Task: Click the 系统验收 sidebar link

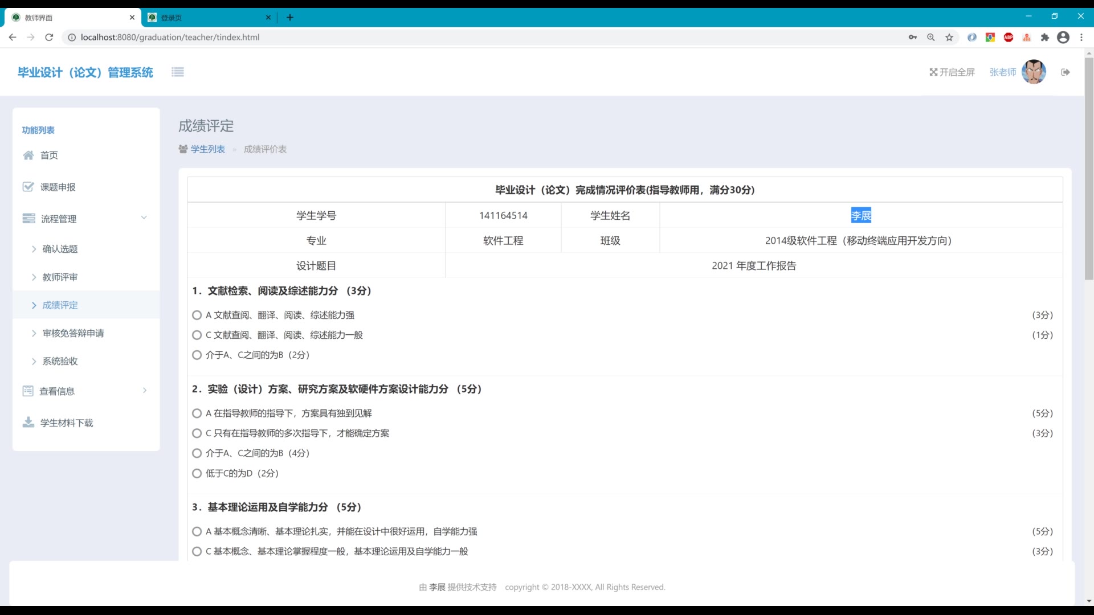Action: 60,361
